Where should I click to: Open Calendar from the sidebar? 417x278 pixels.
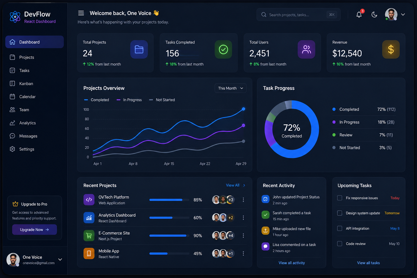(34, 97)
